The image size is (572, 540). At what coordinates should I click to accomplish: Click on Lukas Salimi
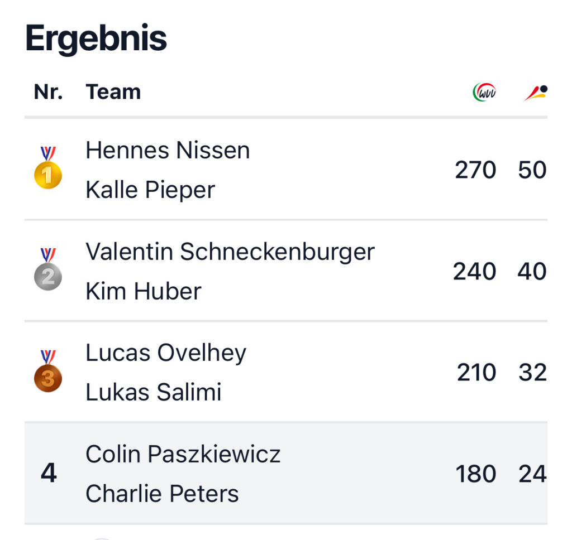154,392
